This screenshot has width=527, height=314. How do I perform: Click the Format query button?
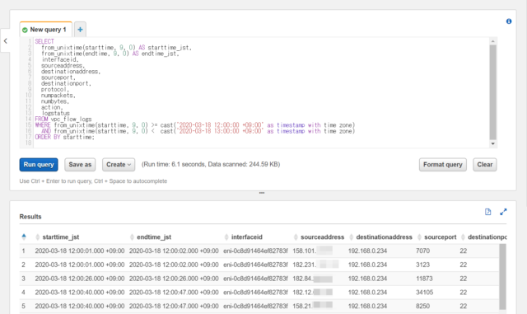click(x=443, y=165)
